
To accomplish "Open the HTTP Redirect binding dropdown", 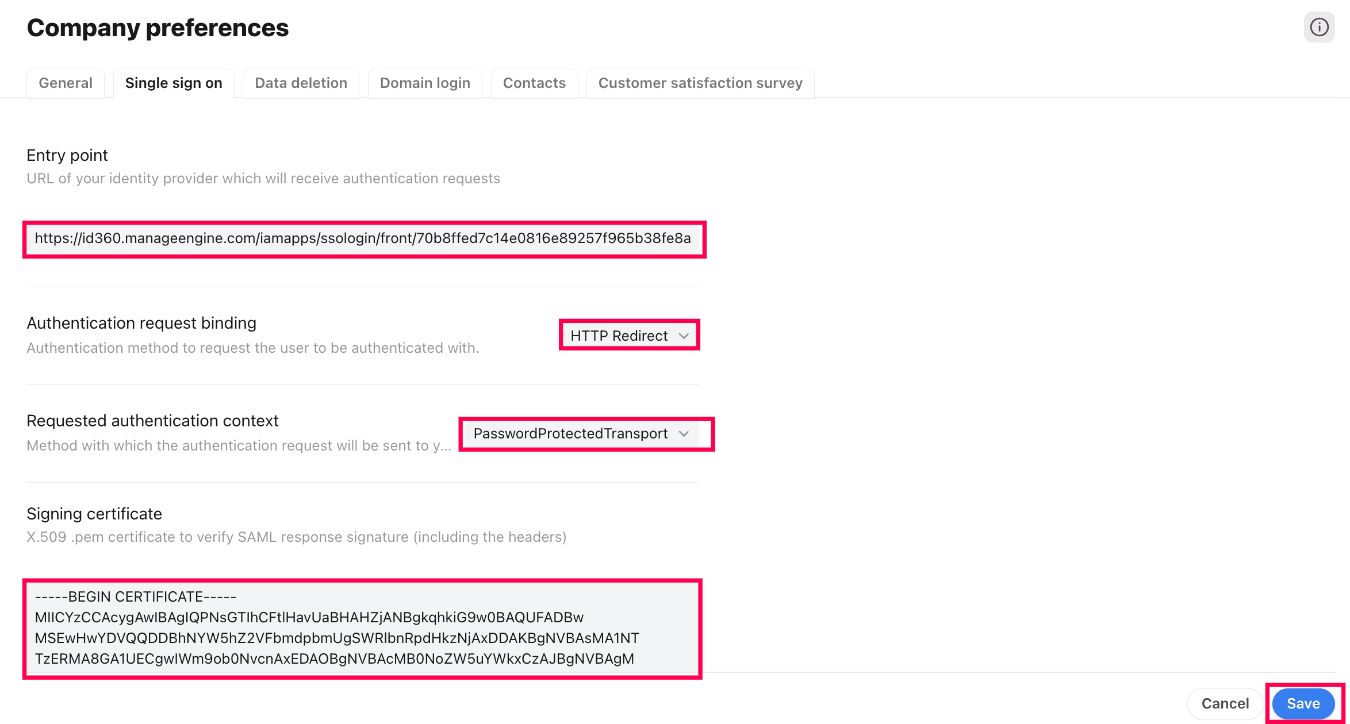I will click(x=619, y=336).
